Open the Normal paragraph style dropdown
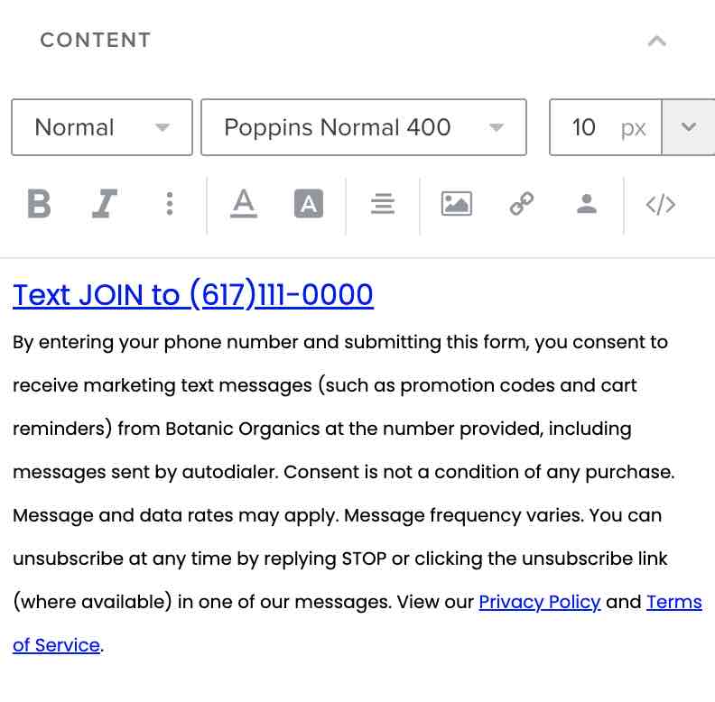Viewport: 715px width, 702px height. (102, 127)
